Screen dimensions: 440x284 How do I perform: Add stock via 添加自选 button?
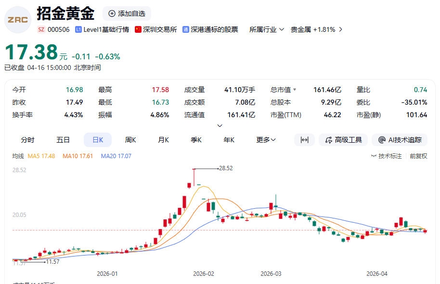pos(127,14)
